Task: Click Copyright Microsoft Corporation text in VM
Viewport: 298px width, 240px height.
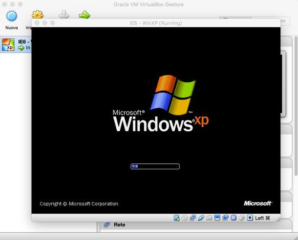Action: point(79,204)
